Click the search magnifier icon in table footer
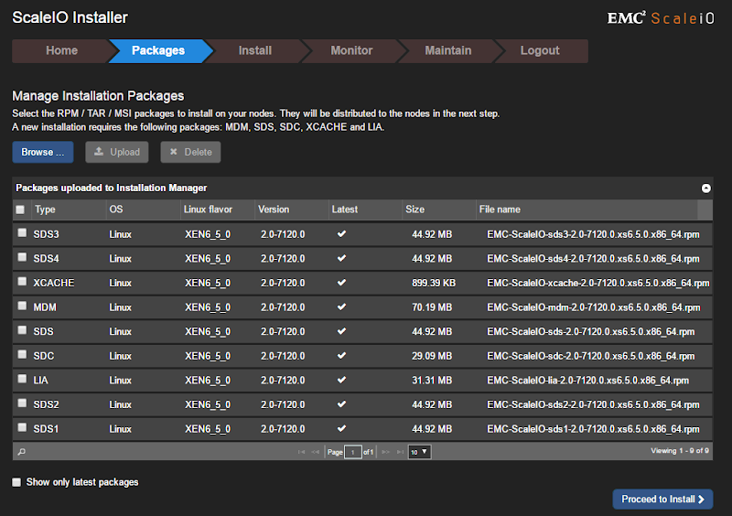This screenshot has width=732, height=516. pyautogui.click(x=21, y=452)
